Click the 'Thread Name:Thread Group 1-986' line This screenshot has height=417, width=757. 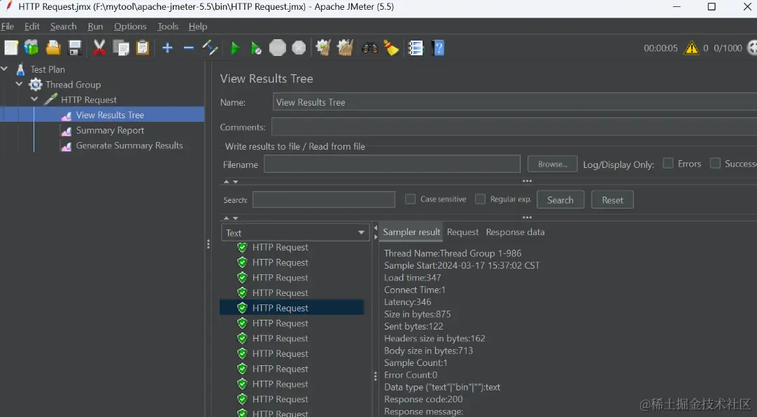coord(453,253)
